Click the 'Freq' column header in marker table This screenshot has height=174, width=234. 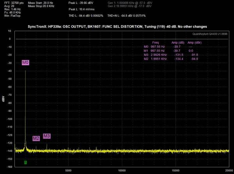tap(155, 42)
